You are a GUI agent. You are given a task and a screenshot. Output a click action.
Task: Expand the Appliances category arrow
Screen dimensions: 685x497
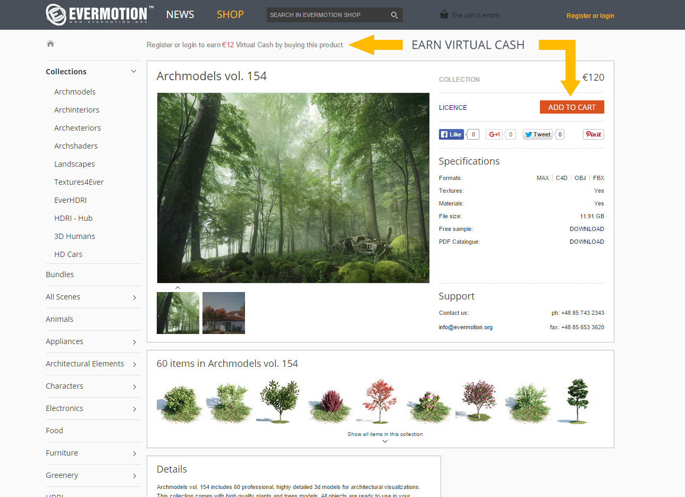(134, 342)
